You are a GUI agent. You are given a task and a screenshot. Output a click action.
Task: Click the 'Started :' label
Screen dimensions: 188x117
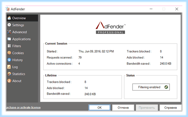click(x=52, y=51)
